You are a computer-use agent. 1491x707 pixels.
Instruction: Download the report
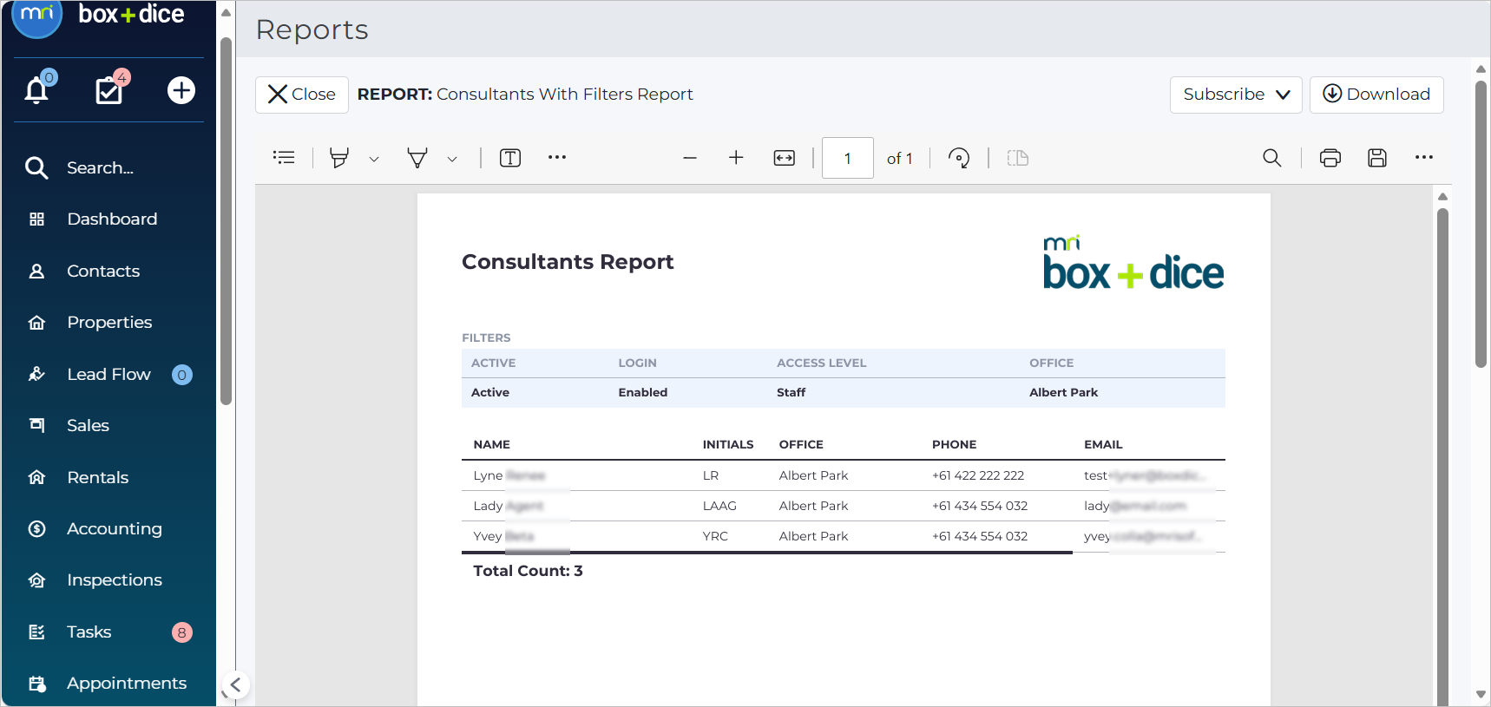coord(1376,95)
